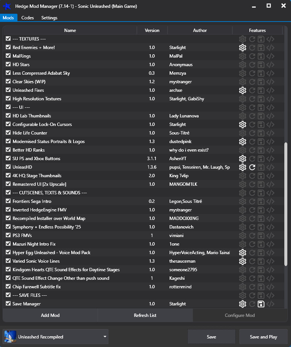This screenshot has height=347, width=291.
Task: Open gear settings for Varied Sonic Voice Lines
Action: click(242, 261)
